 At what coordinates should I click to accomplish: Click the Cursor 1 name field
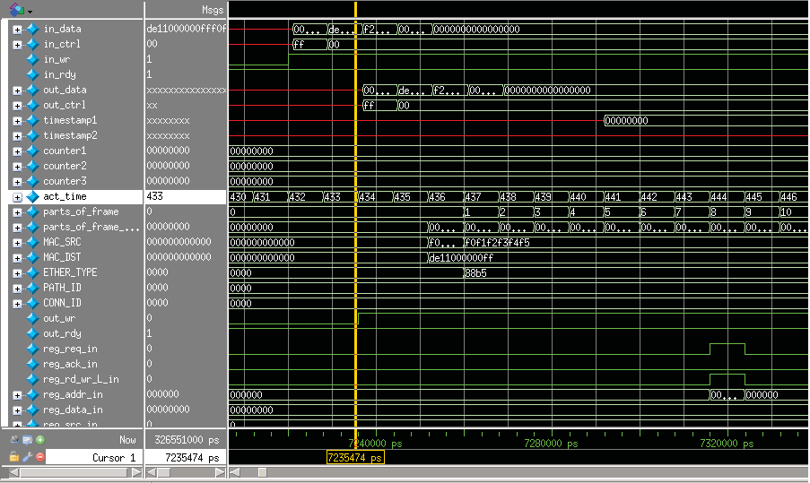[94, 457]
